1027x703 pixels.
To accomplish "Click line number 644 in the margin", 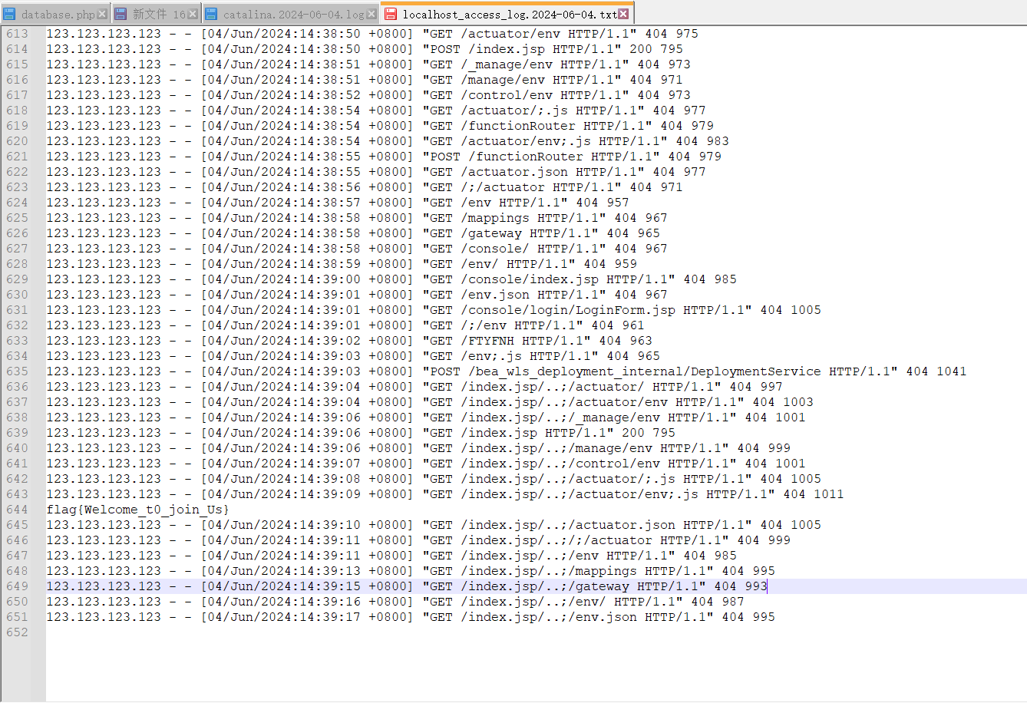I will [17, 510].
